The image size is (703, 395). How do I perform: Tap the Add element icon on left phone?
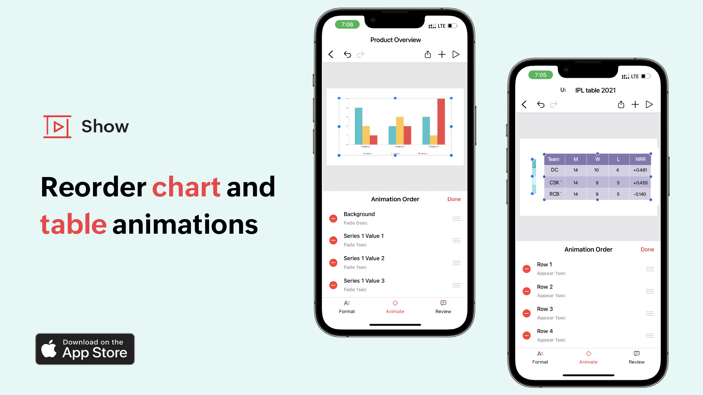(x=441, y=54)
